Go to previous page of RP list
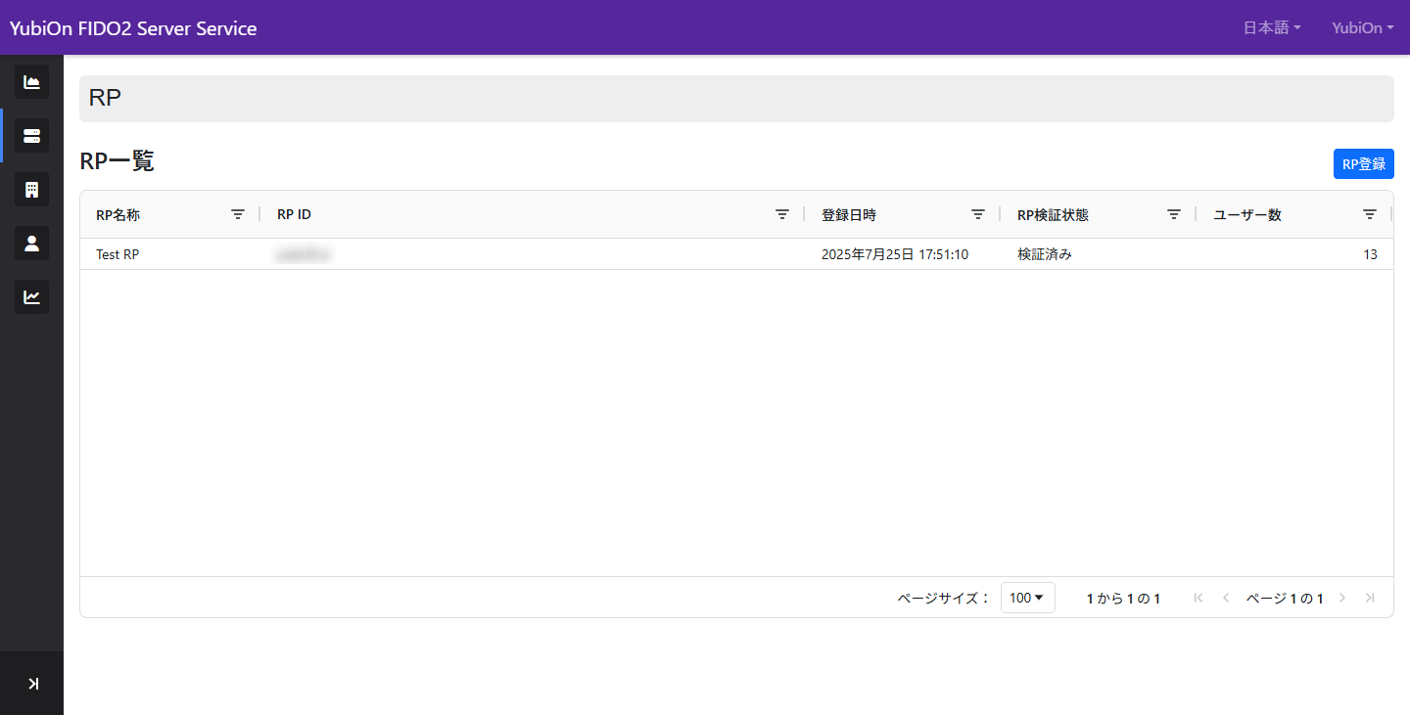This screenshot has height=715, width=1410. click(1226, 598)
